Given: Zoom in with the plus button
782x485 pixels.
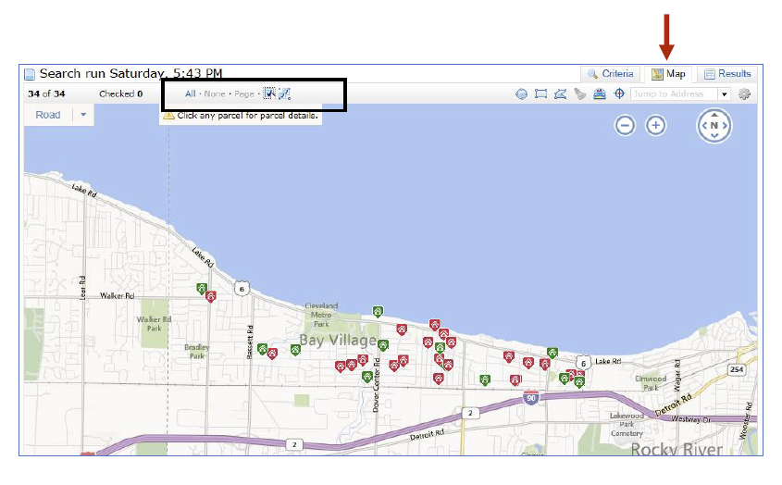Looking at the screenshot, I should [x=656, y=125].
